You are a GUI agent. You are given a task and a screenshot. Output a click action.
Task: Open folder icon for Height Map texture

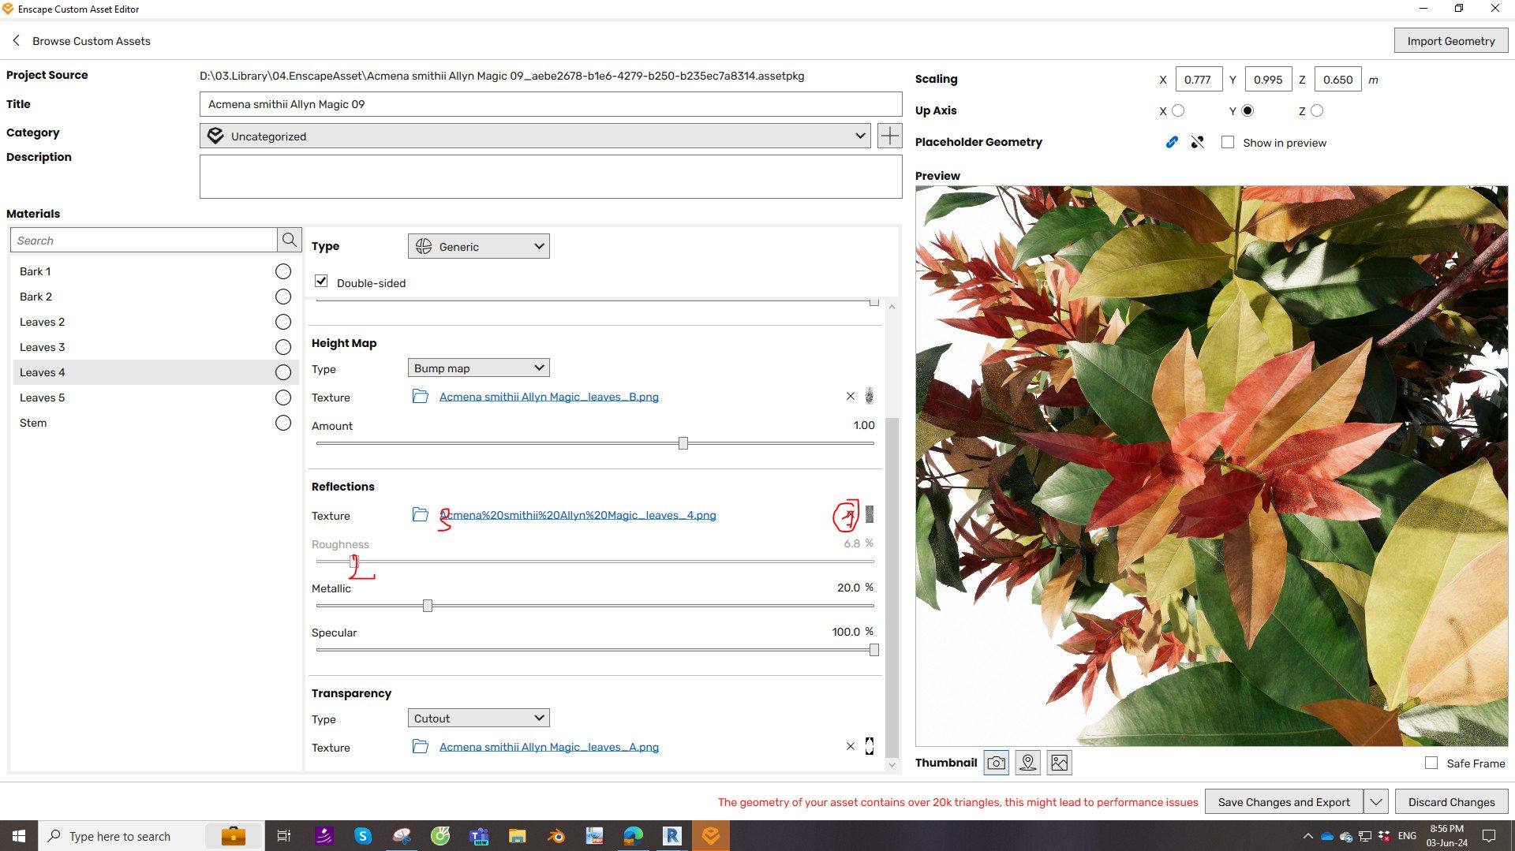point(420,397)
